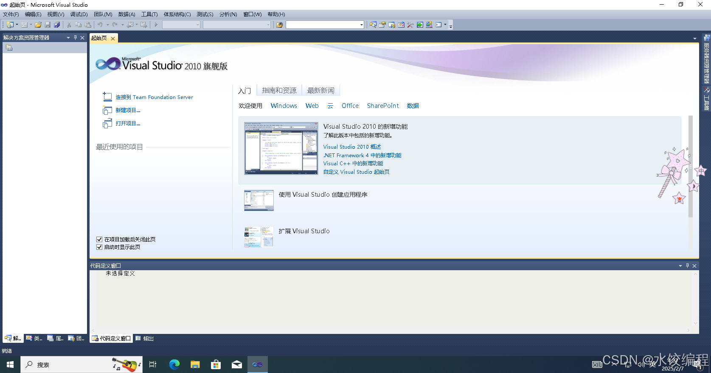Image resolution: width=711 pixels, height=373 pixels.
Task: Click the find text input field
Action: [x=323, y=25]
